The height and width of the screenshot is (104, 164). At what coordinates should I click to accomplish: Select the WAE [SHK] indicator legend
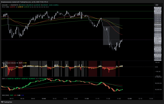pyautogui.click(x=6, y=95)
